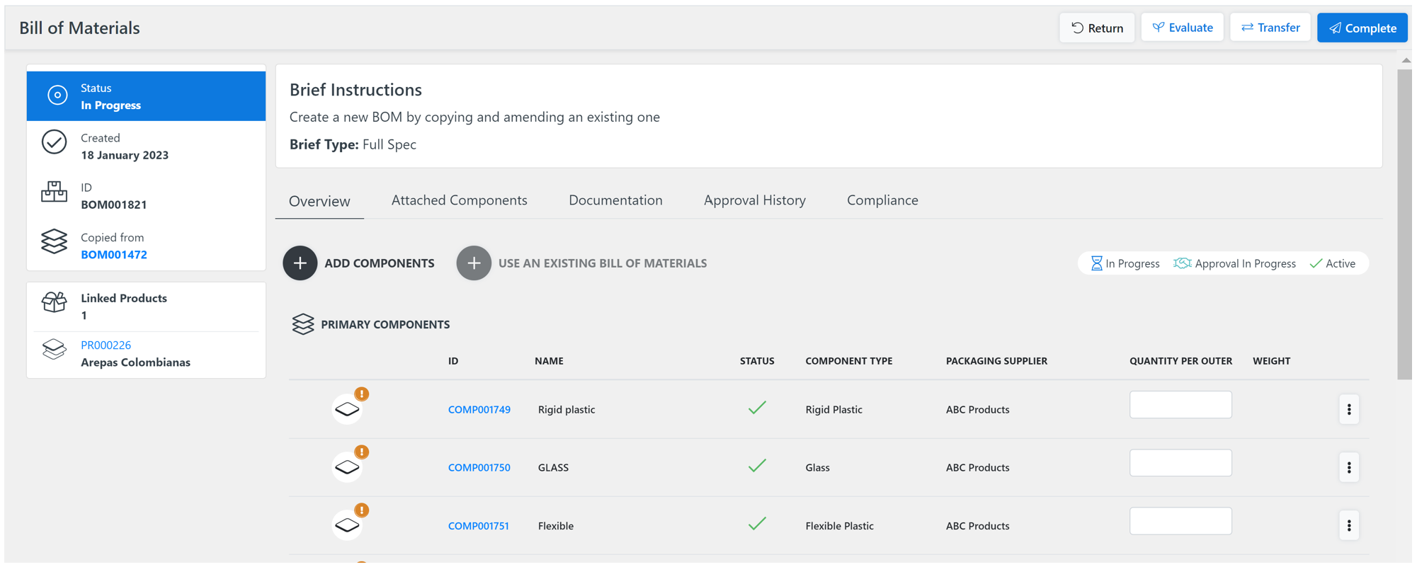Click the Copied from layers icon
Image resolution: width=1417 pixels, height=567 pixels.
pyautogui.click(x=54, y=242)
